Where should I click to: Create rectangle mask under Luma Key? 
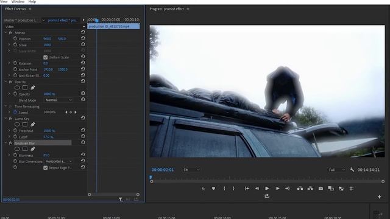[x=25, y=124]
